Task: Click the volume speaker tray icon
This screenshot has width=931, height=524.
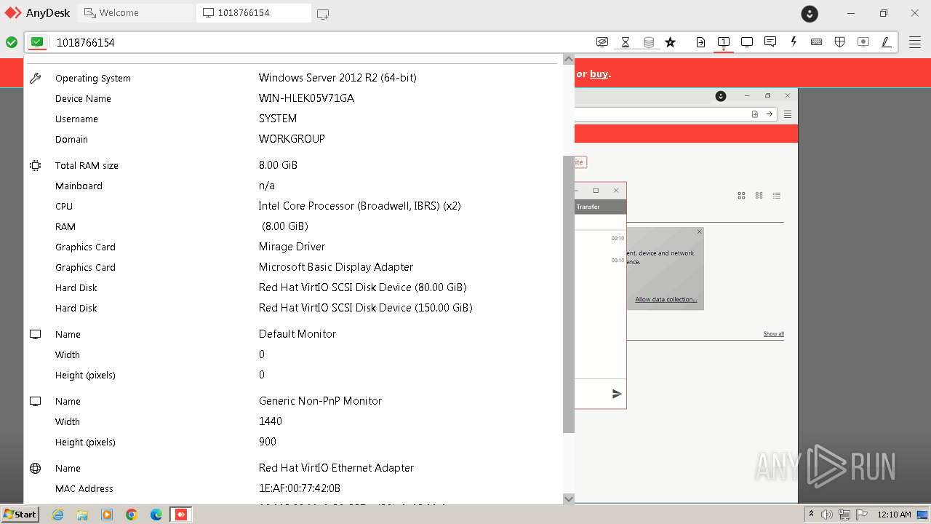Action: point(827,515)
